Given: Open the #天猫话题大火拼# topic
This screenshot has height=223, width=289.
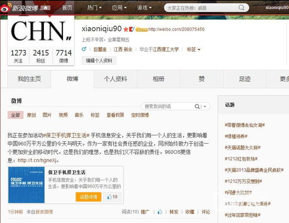Looking at the screenshot, I should [x=242, y=148].
